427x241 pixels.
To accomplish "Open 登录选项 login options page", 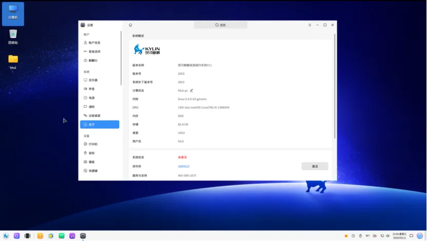I will [100, 52].
